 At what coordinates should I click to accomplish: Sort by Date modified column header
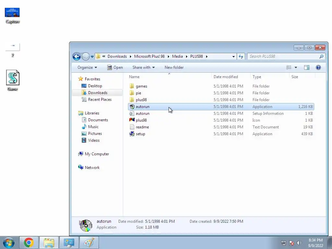point(226,77)
